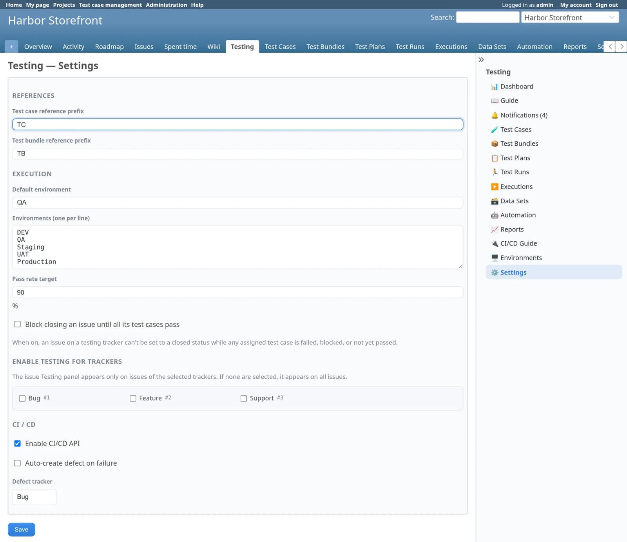
Task: Open the My account link
Action: pyautogui.click(x=576, y=5)
